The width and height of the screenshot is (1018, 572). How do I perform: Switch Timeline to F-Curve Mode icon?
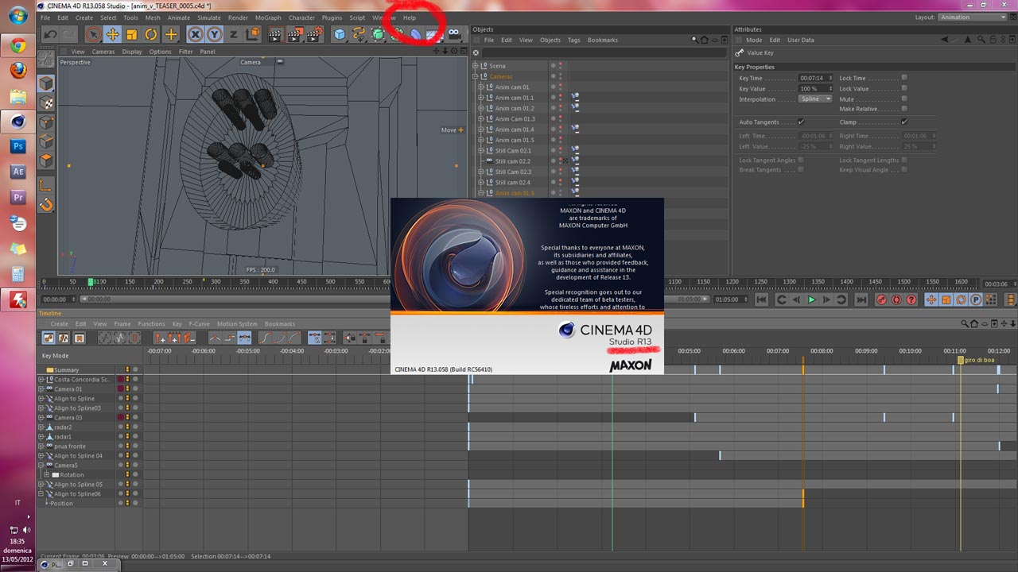pos(64,338)
